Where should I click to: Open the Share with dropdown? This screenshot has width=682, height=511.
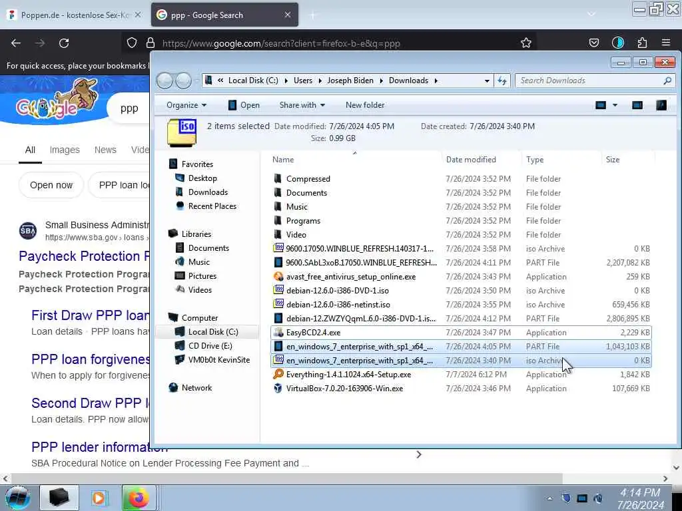(x=302, y=105)
